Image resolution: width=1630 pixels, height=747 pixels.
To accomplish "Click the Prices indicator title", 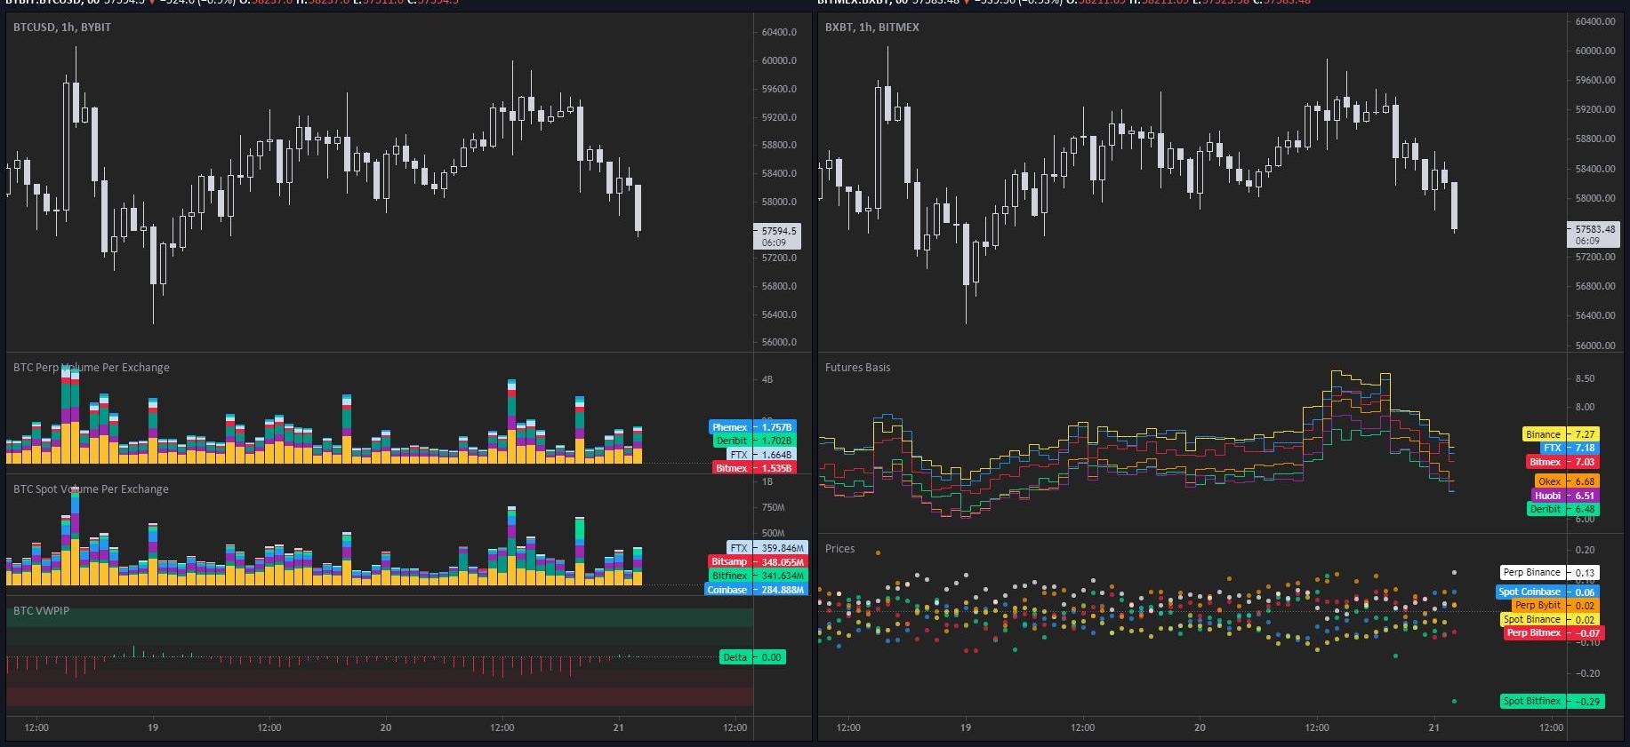I will [839, 549].
